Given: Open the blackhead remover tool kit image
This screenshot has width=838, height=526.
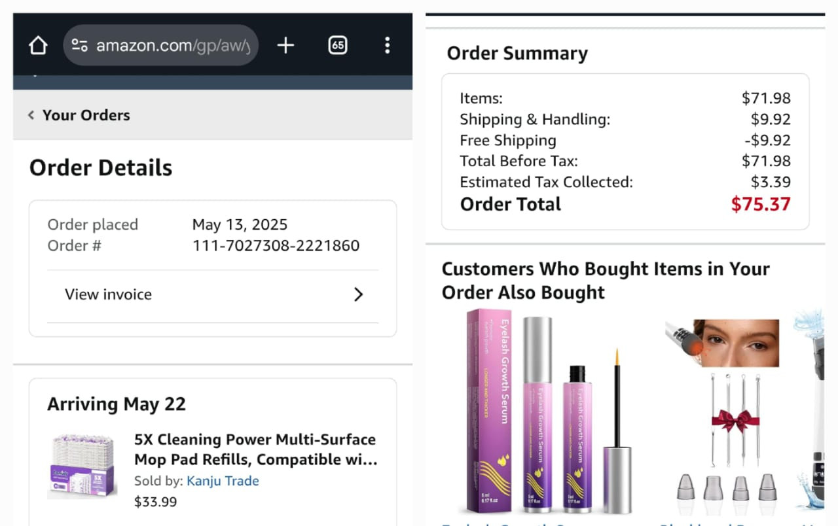Looking at the screenshot, I should pos(721,412).
